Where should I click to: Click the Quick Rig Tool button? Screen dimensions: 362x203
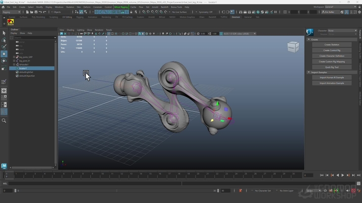[x=331, y=67]
